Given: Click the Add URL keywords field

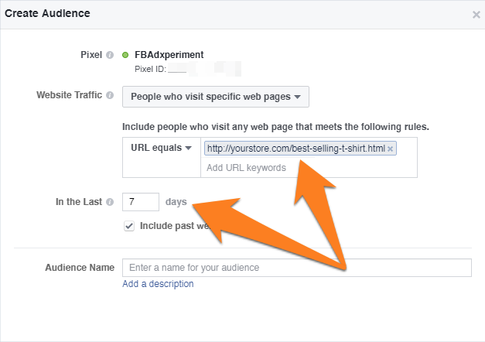Looking at the screenshot, I should click(309, 168).
